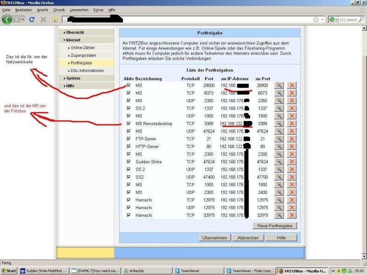Open the Chronik menu

tap(59, 10)
